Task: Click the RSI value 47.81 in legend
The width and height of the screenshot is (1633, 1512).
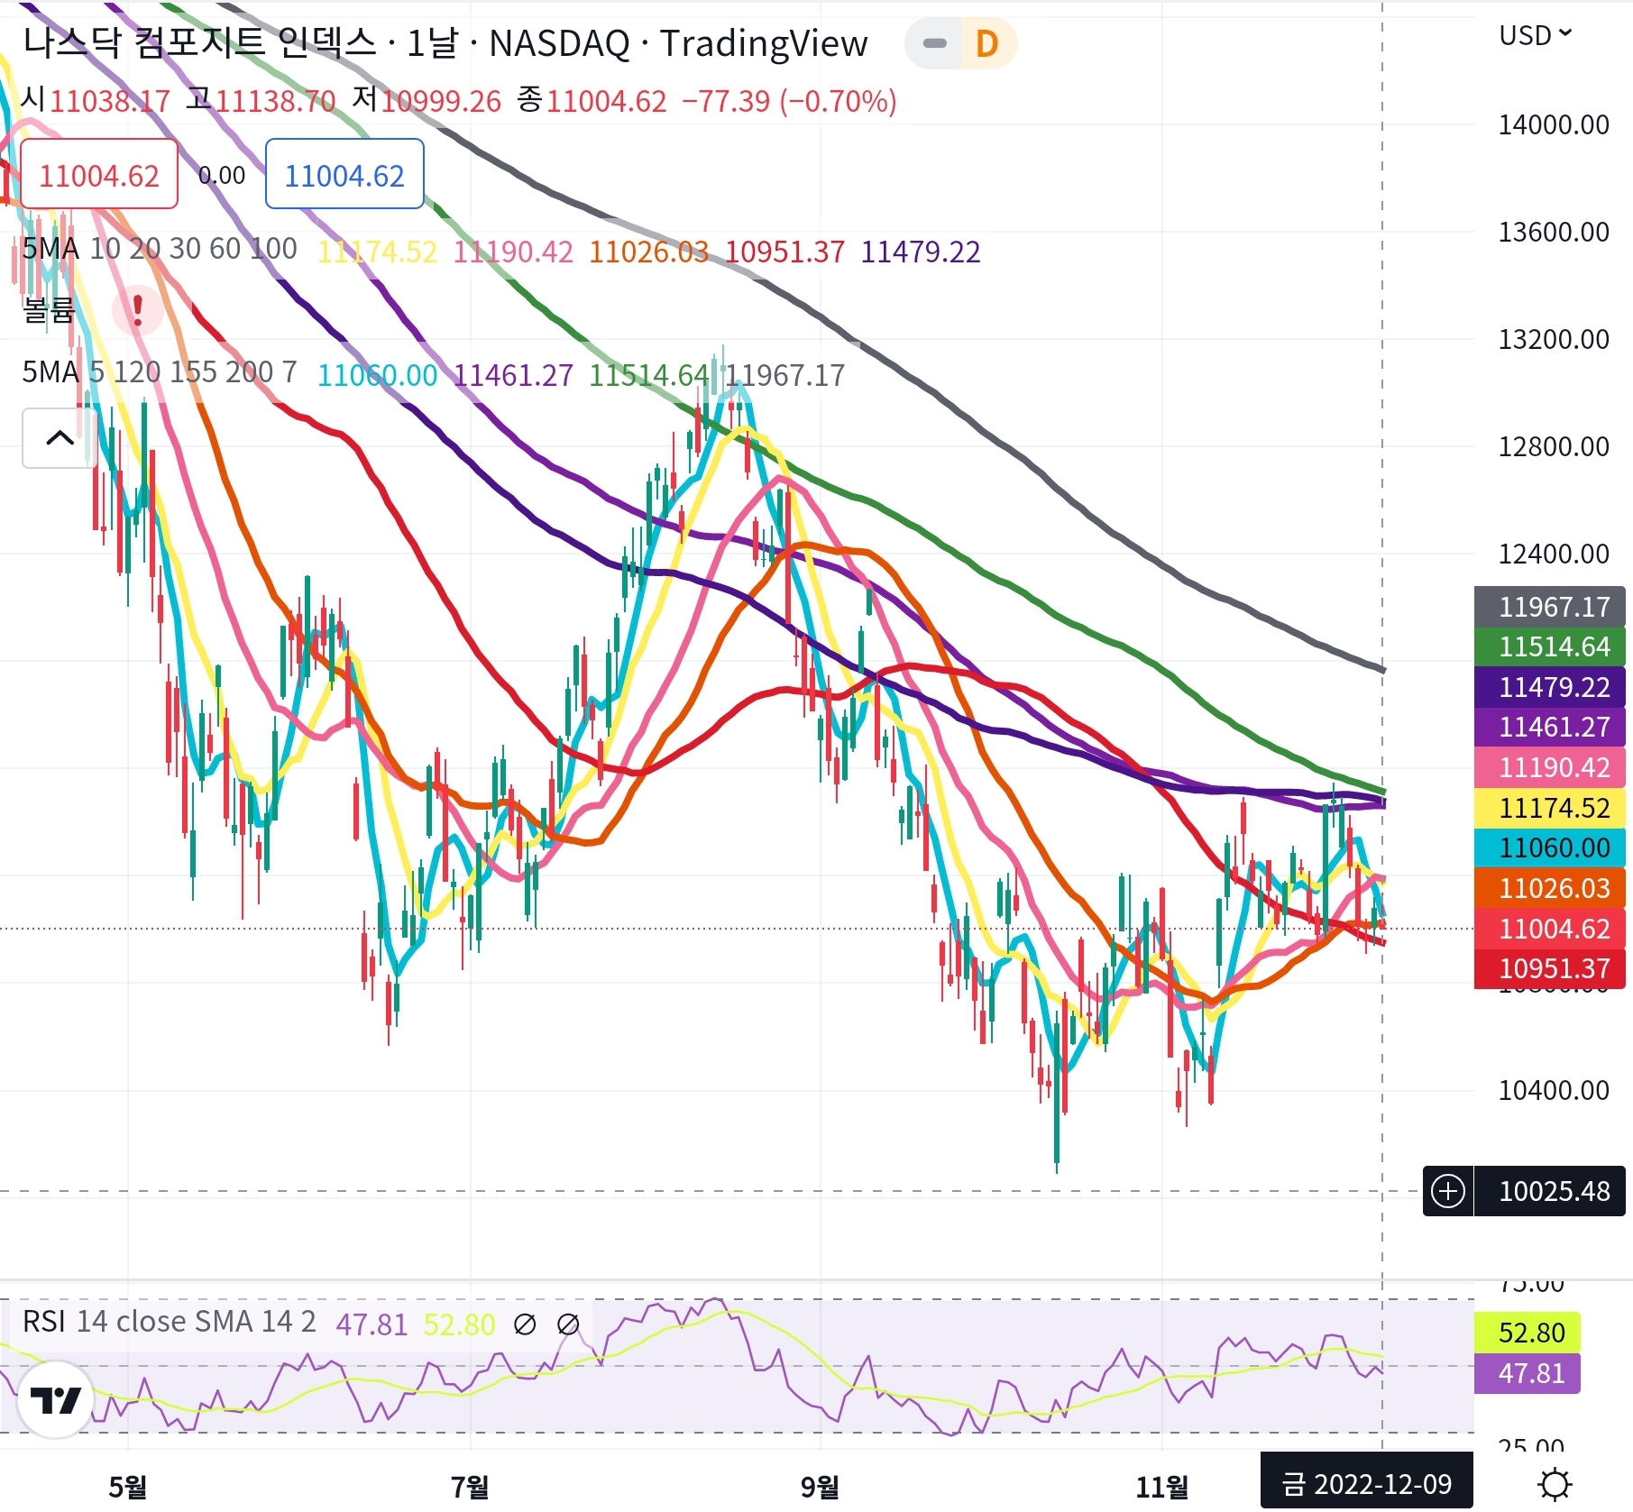Action: 372,1324
